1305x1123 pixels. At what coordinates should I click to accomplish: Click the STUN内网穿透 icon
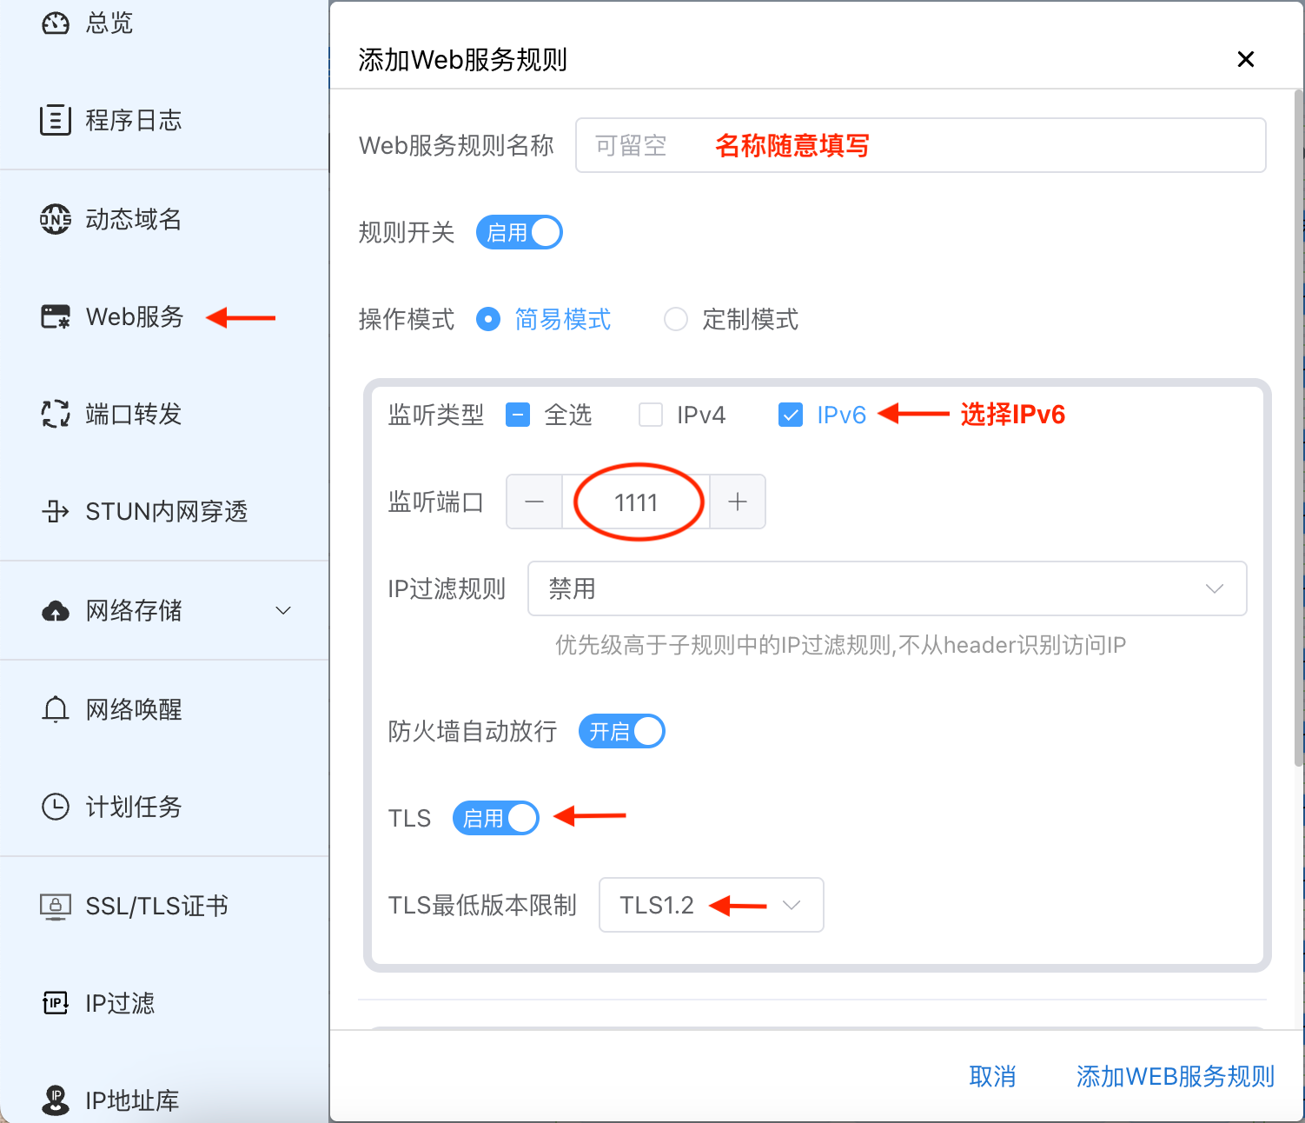click(x=56, y=511)
